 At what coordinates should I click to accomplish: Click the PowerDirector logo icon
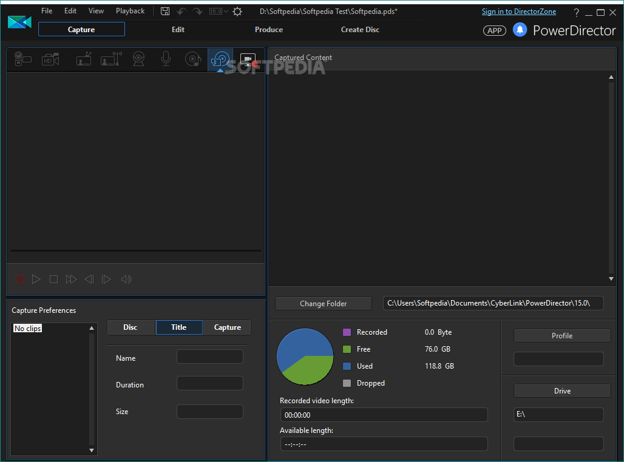click(19, 22)
